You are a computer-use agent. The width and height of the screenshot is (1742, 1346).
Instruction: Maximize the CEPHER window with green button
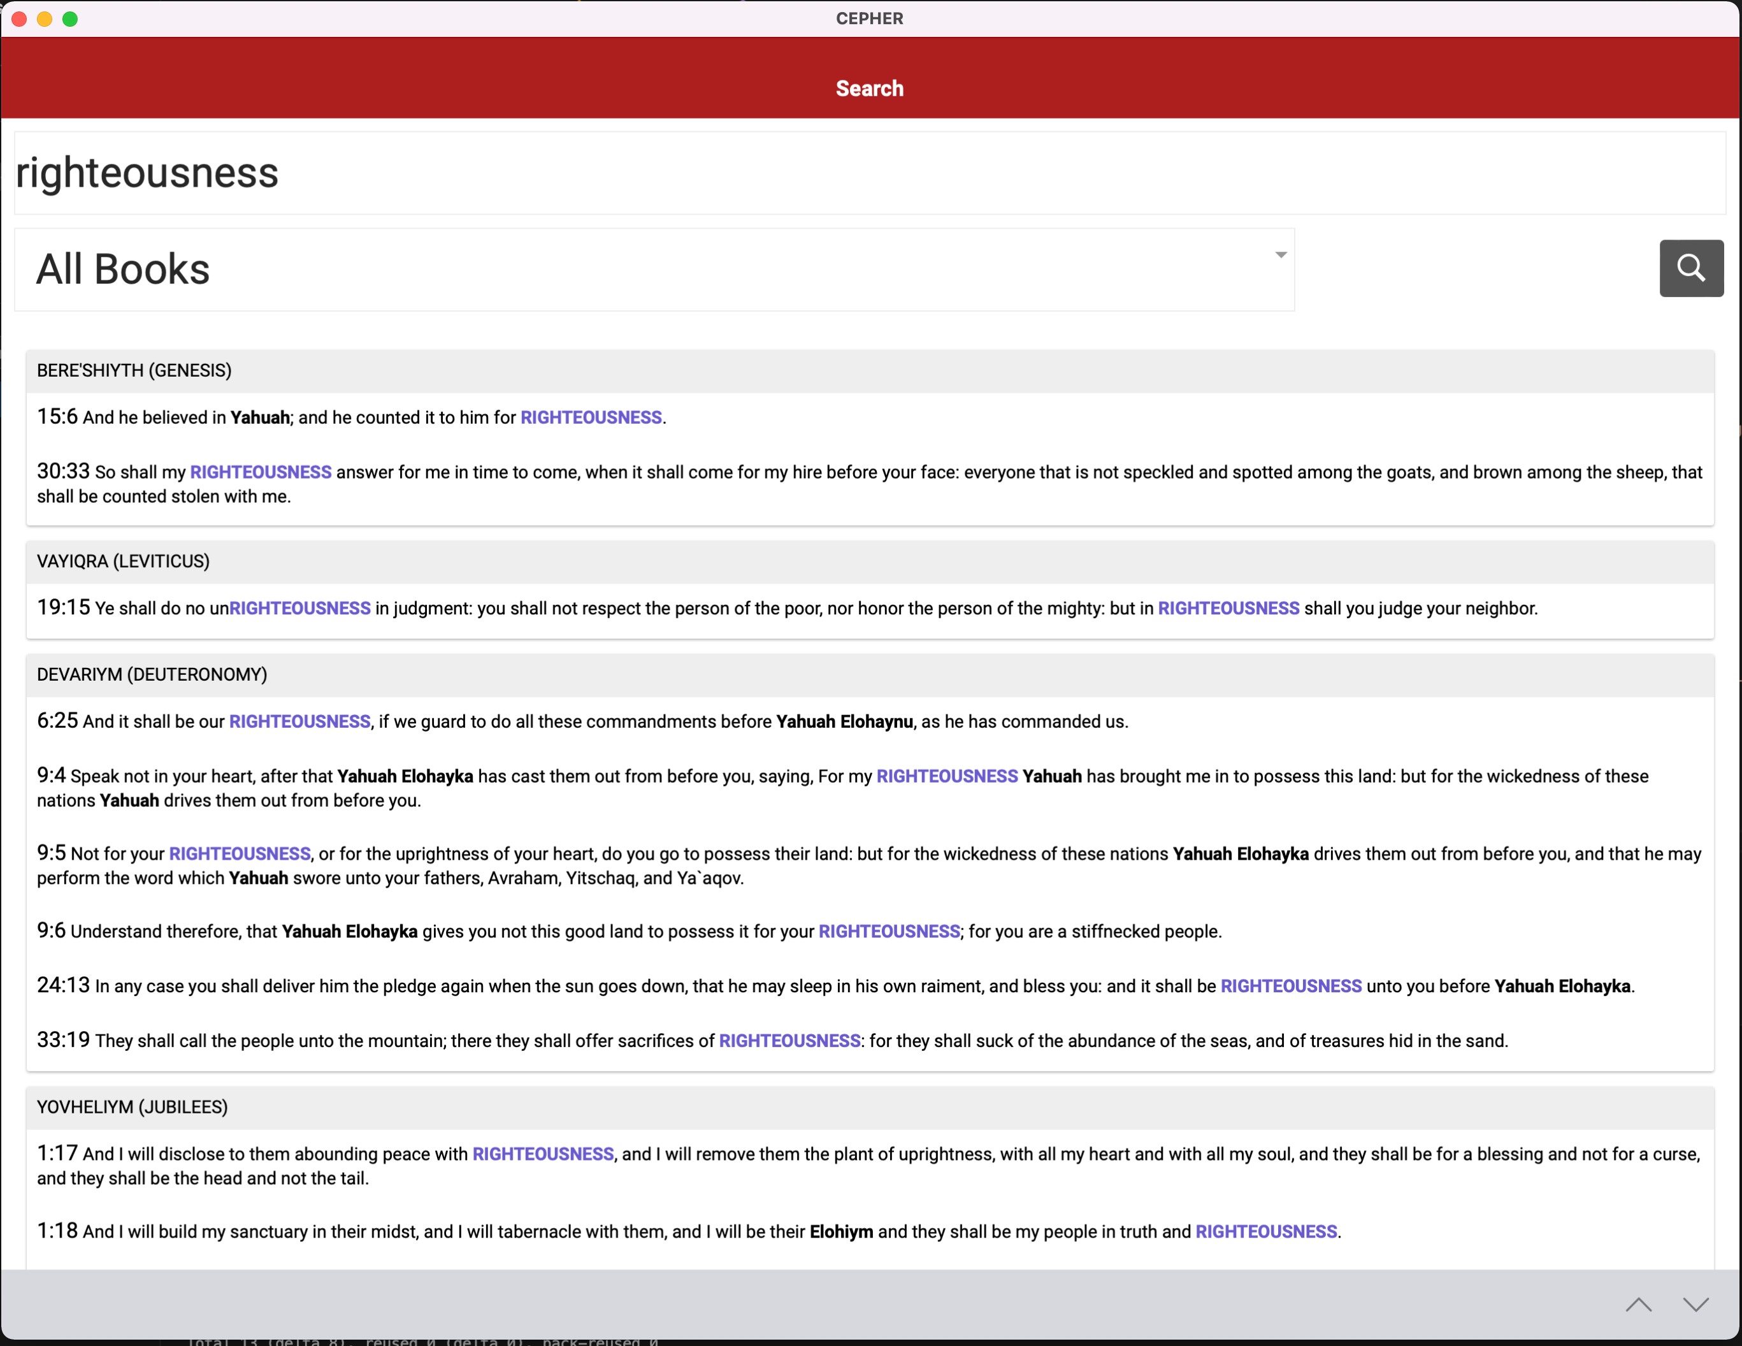click(70, 18)
